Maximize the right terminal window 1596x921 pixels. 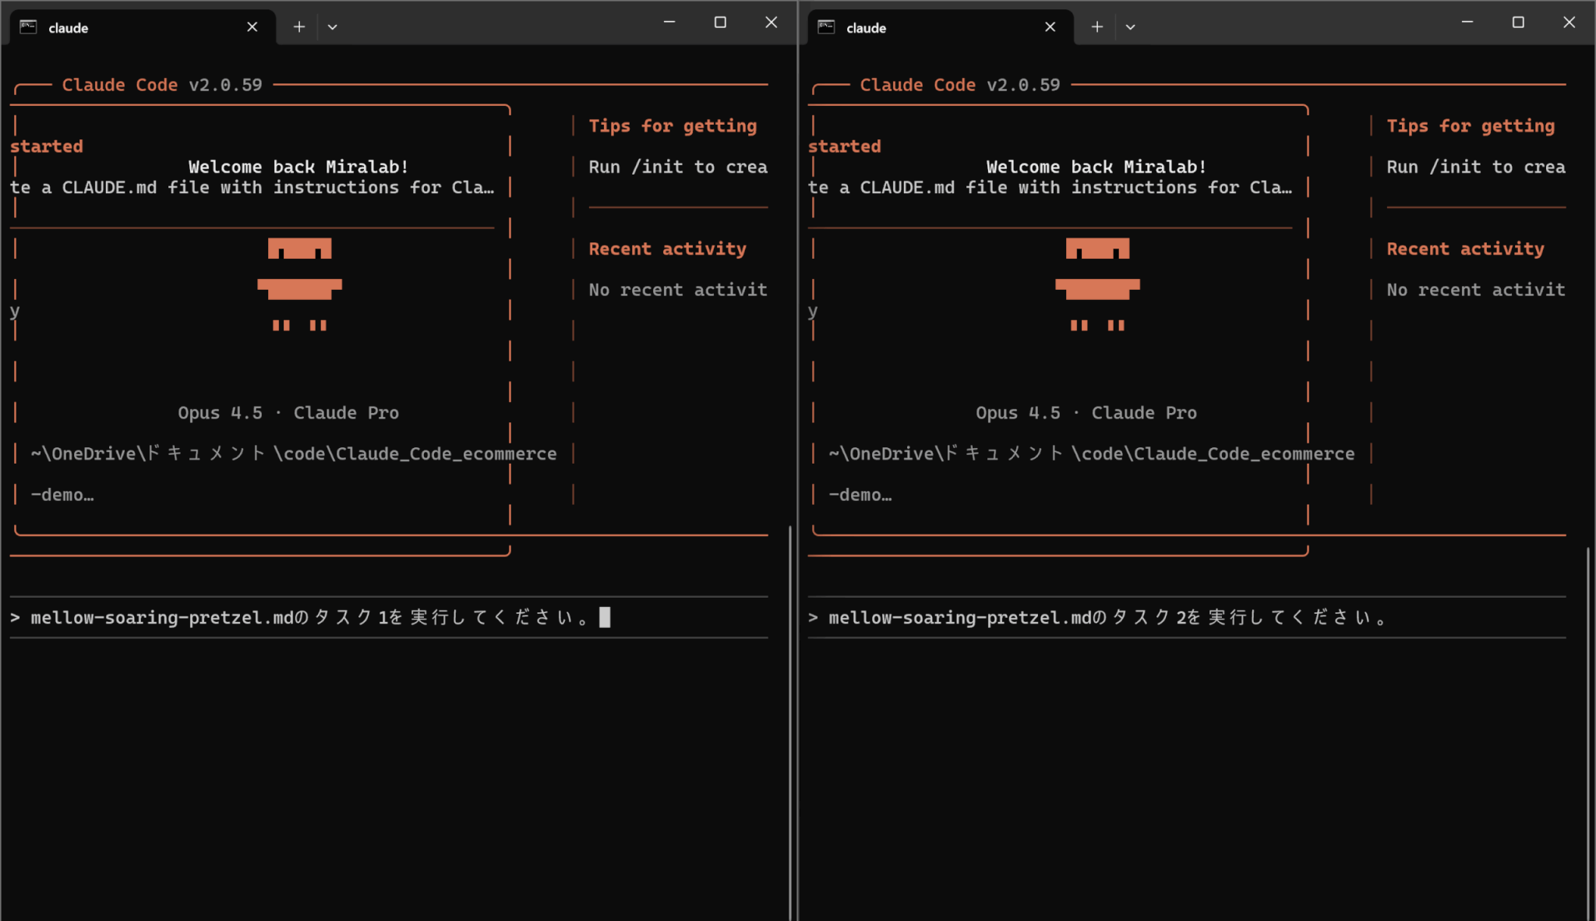pyautogui.click(x=1518, y=22)
